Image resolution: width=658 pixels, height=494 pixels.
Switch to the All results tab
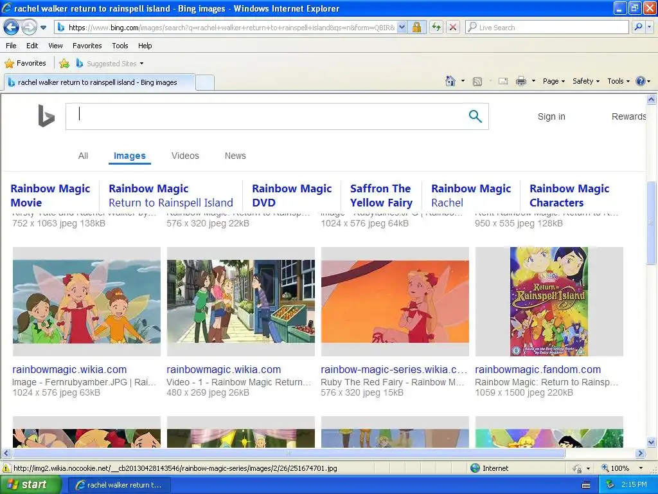point(83,156)
